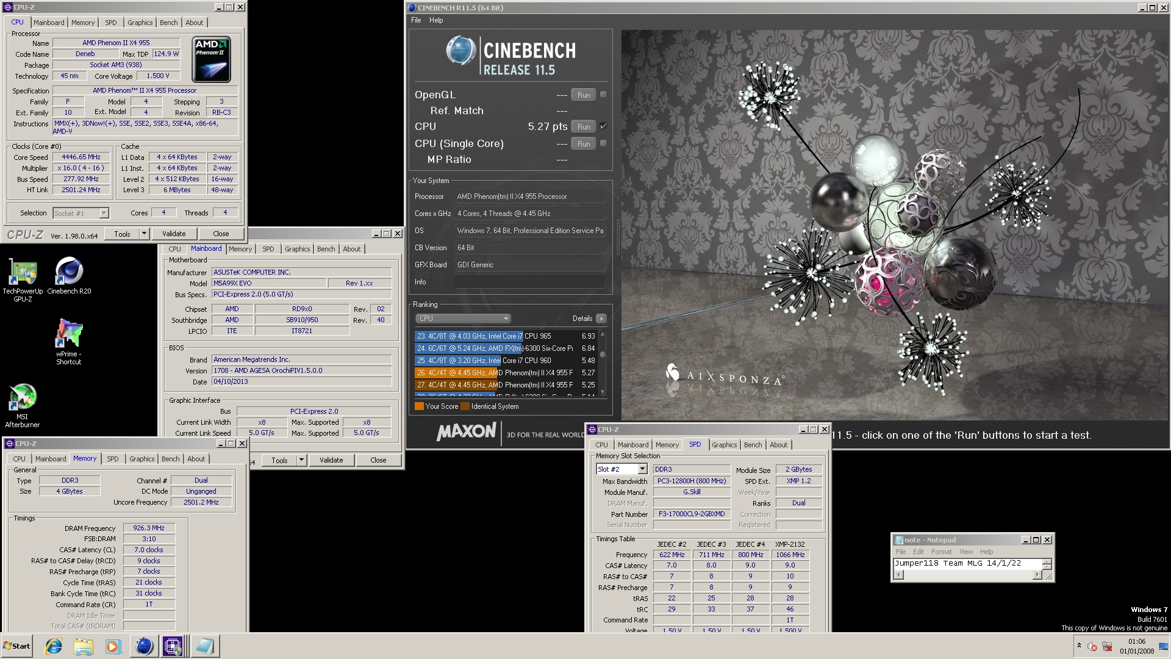
Task: Run the CPU (Single Core) benchmark
Action: 584,143
